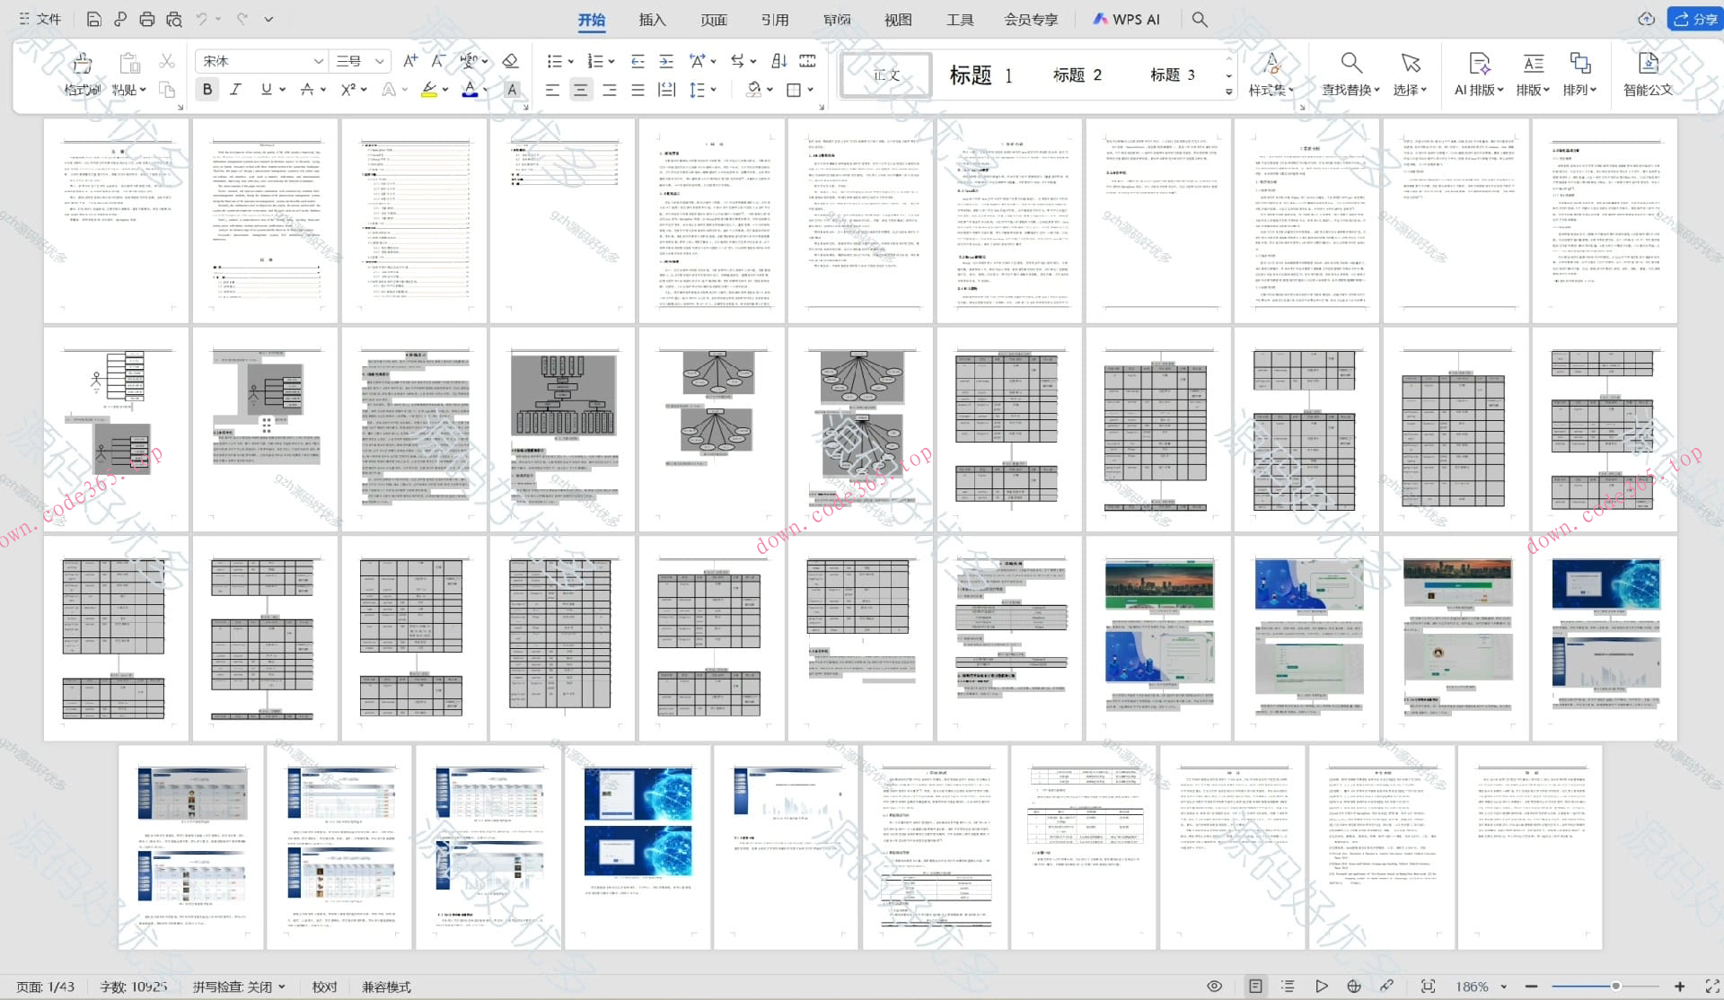Image resolution: width=1724 pixels, height=1000 pixels.
Task: Open the 视图 ribbon tab
Action: [898, 20]
